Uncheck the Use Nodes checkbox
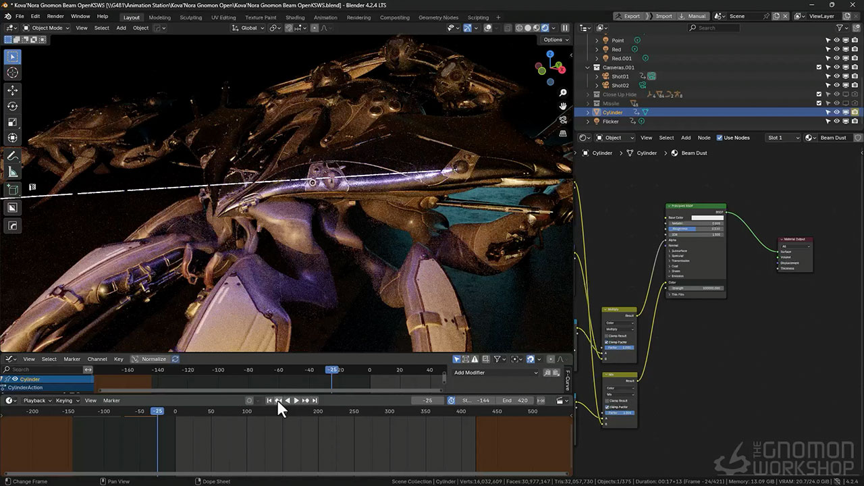 [720, 138]
